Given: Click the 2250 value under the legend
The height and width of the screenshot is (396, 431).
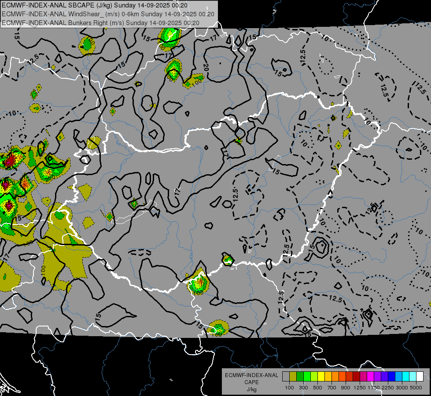Looking at the screenshot, I should pyautogui.click(x=388, y=388).
